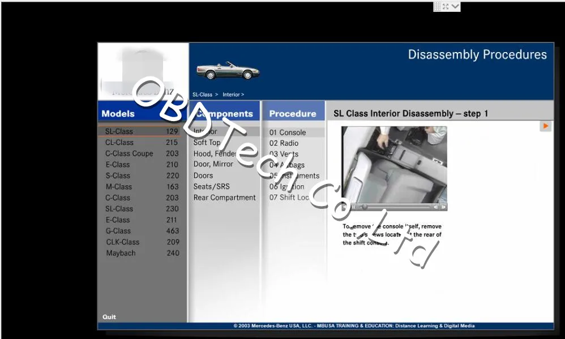565x339 pixels.
Task: Select E-Class 210 model
Action: pyautogui.click(x=142, y=164)
